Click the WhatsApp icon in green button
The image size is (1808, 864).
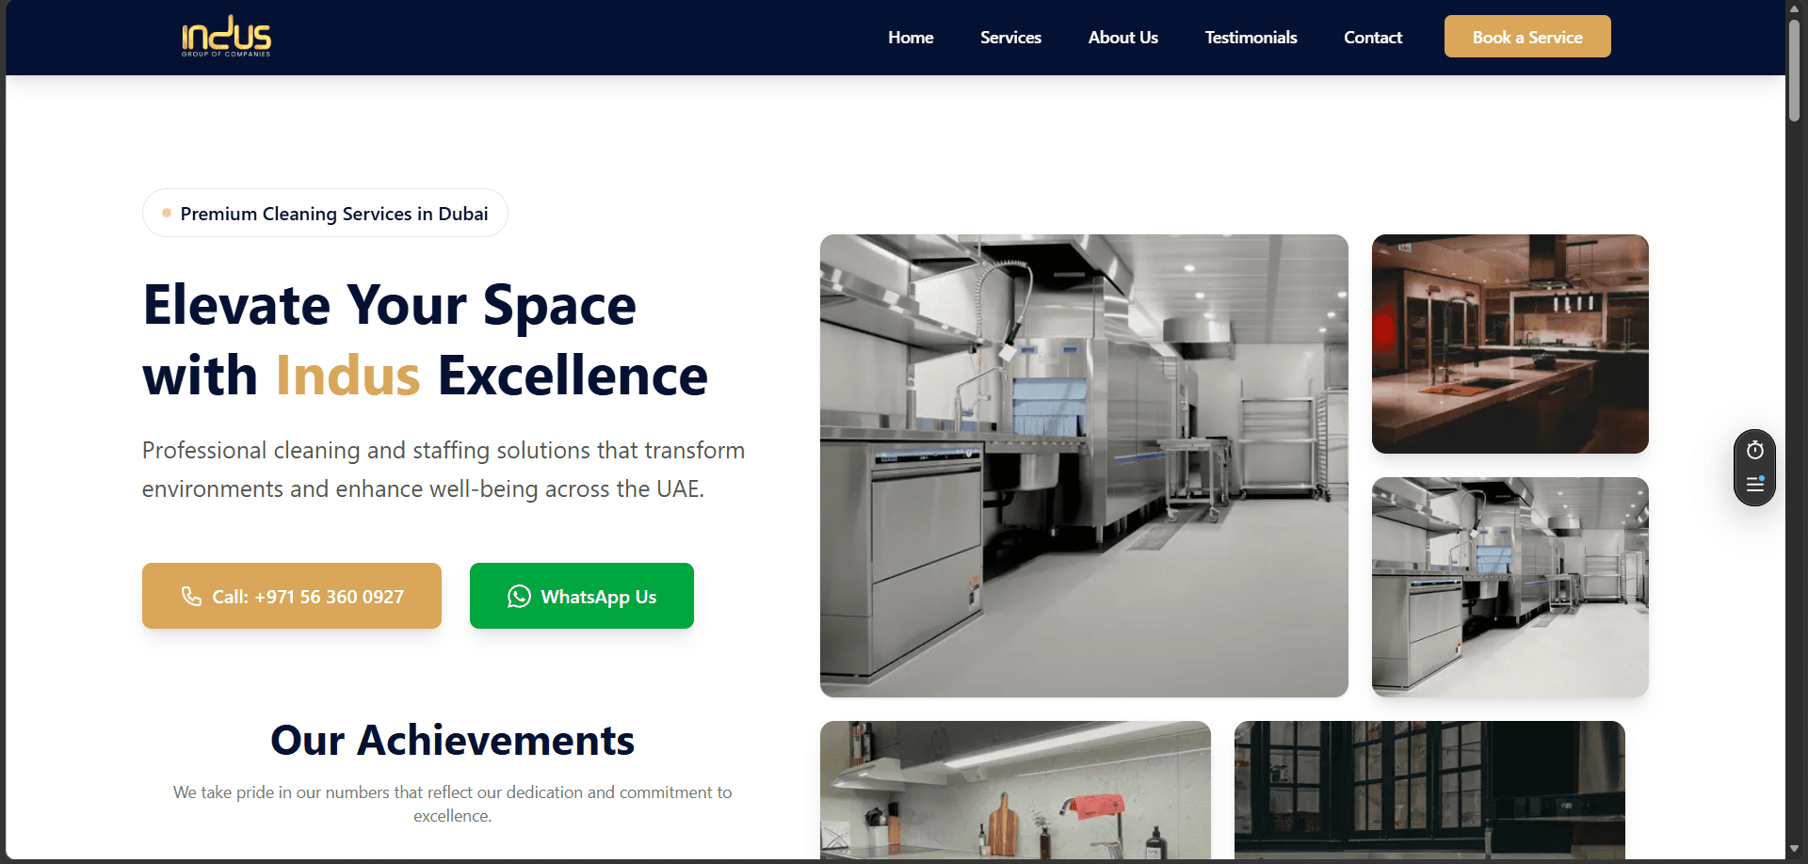pos(519,596)
